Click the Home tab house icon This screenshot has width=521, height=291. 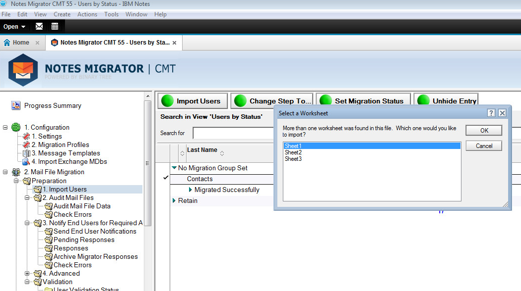[6, 43]
